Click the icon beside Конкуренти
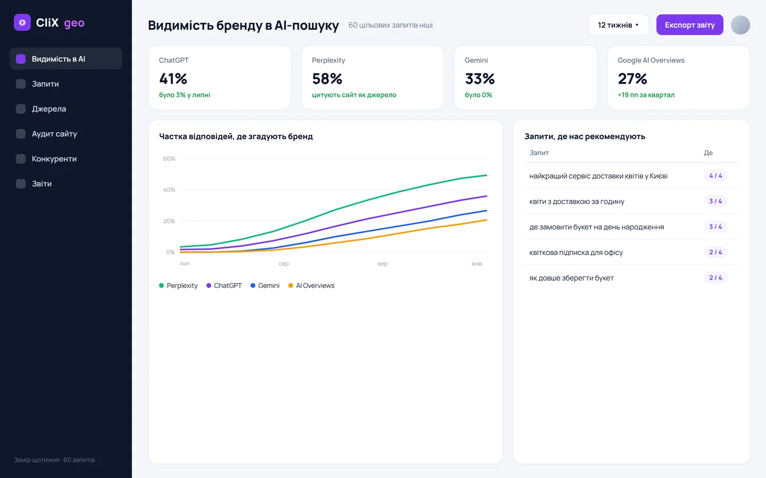 pyautogui.click(x=21, y=159)
